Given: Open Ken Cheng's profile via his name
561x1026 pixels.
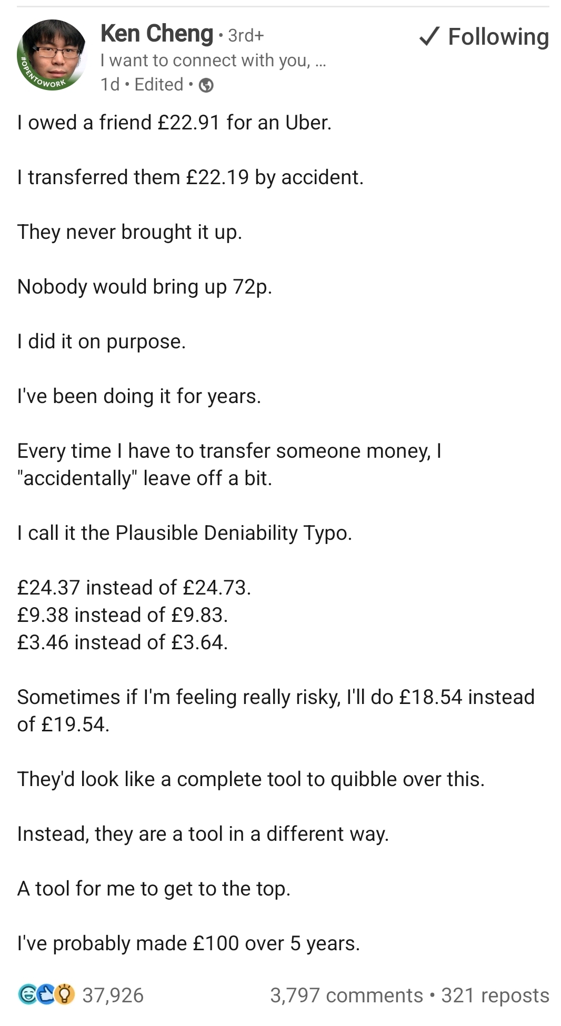Looking at the screenshot, I should (157, 34).
